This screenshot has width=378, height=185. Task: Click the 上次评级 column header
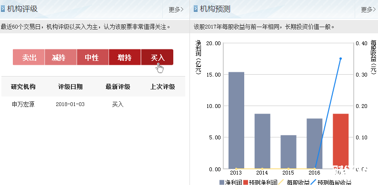tap(163, 87)
